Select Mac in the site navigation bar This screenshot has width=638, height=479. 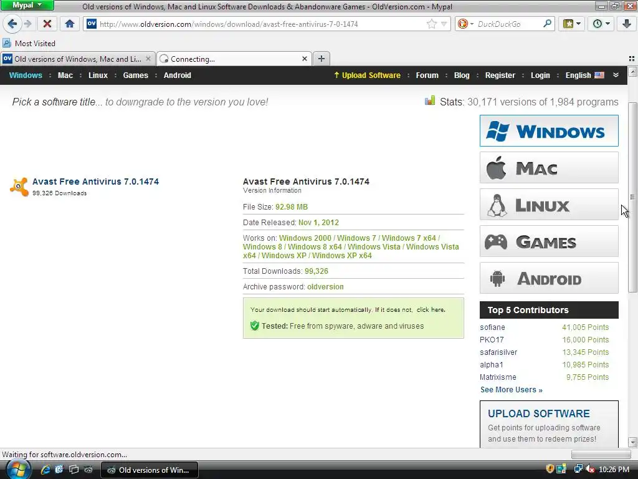[x=65, y=75]
